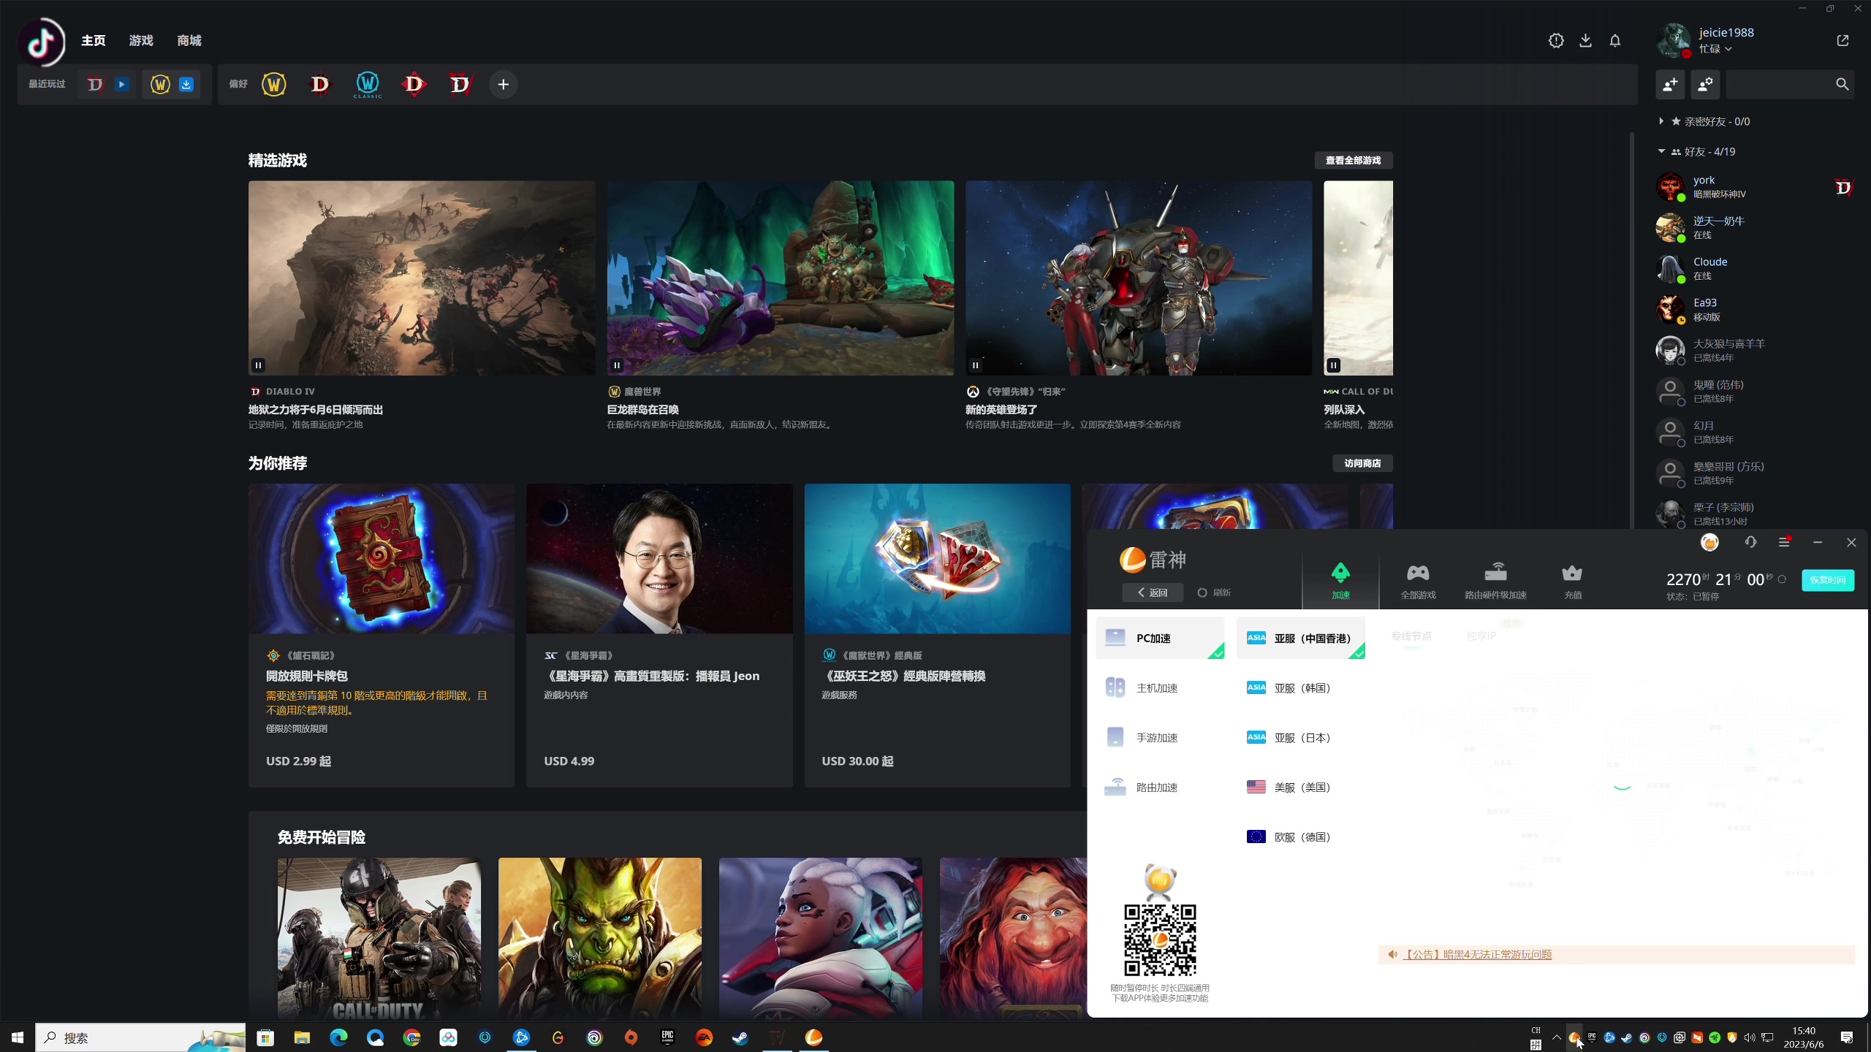Select friend york in the list
This screenshot has height=1052, width=1871.
pos(1754,187)
